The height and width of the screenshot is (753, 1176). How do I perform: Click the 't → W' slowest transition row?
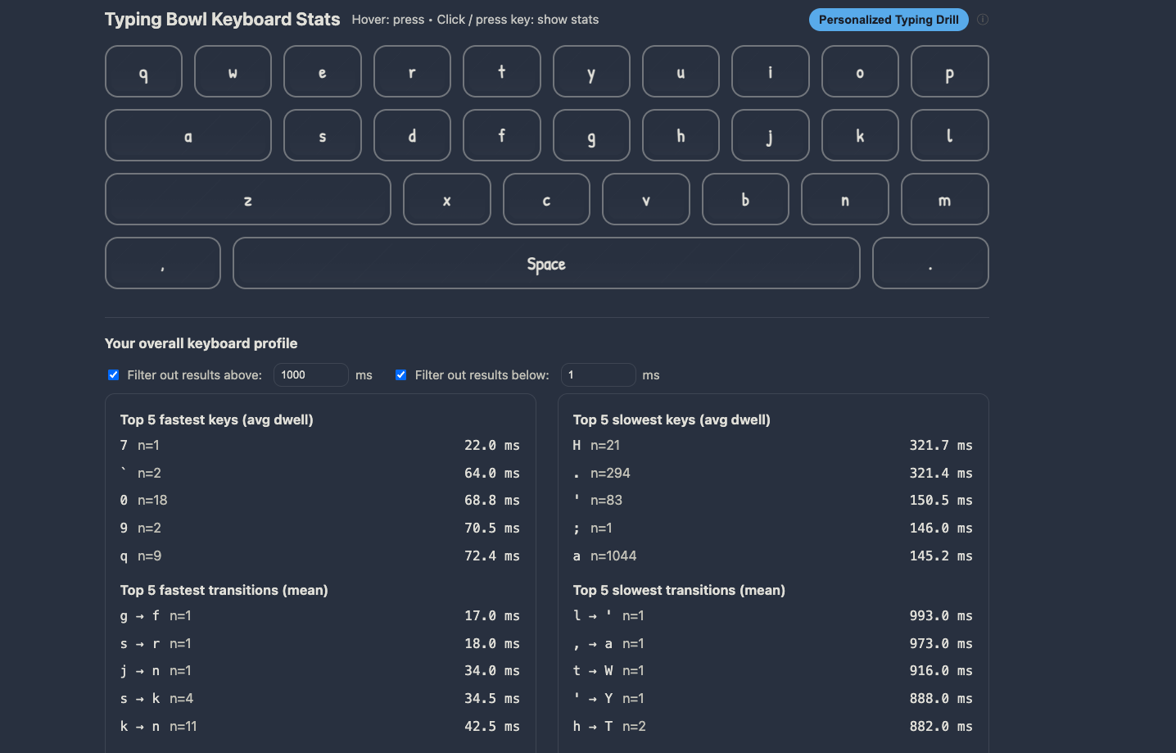773,670
